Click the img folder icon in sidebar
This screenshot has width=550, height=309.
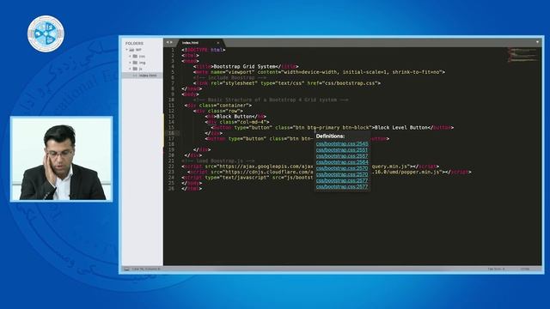[x=135, y=63]
